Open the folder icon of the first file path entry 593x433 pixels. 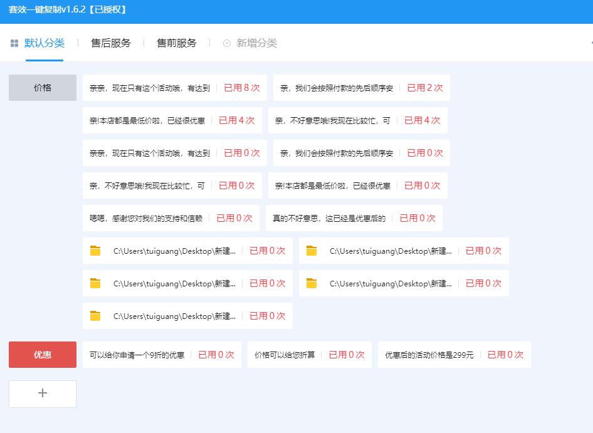(95, 251)
